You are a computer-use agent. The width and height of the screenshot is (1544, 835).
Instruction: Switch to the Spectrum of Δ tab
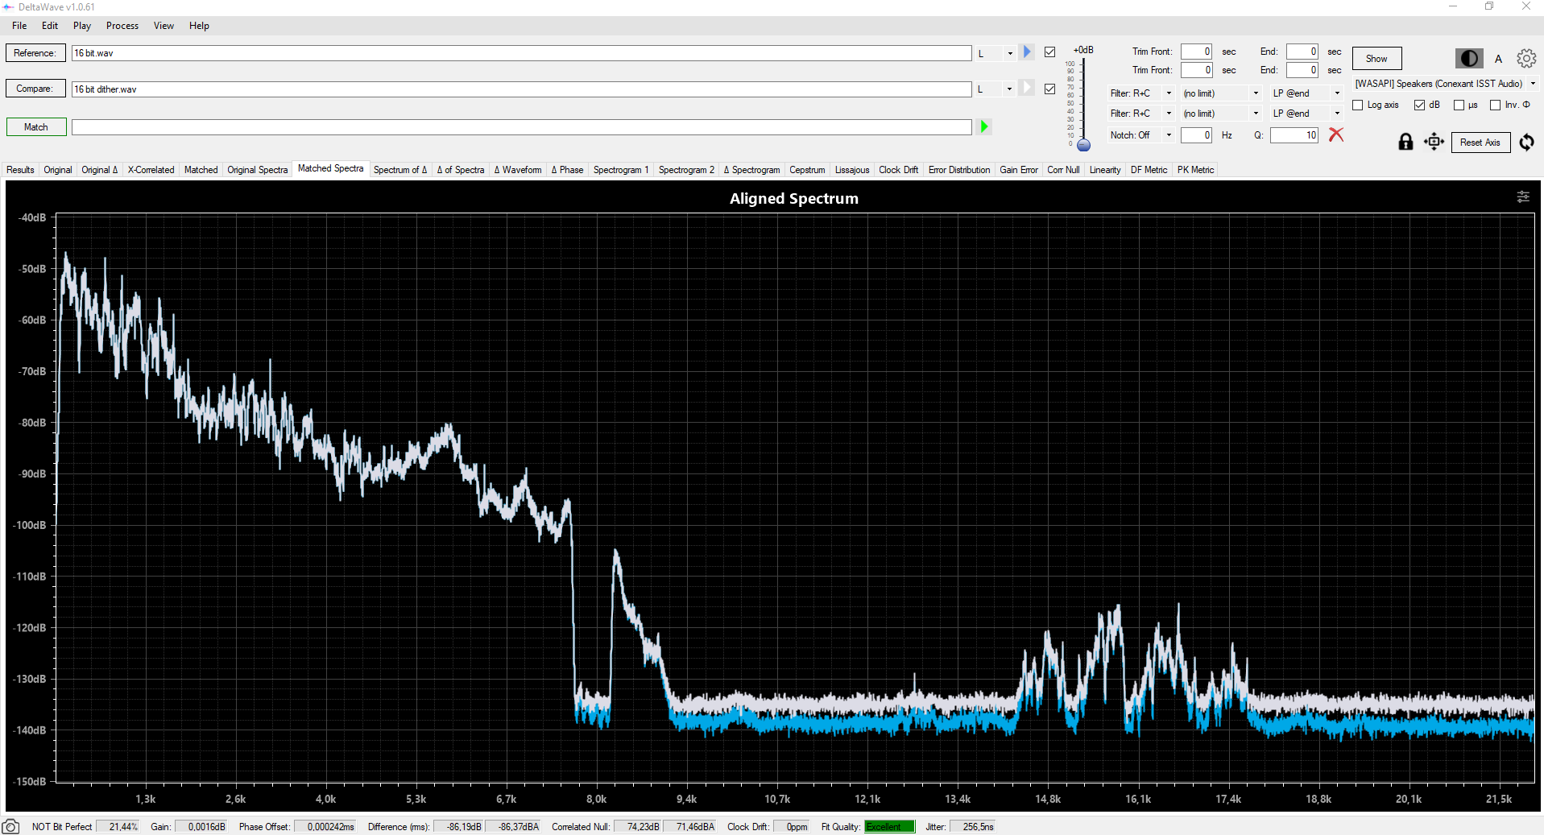point(399,170)
